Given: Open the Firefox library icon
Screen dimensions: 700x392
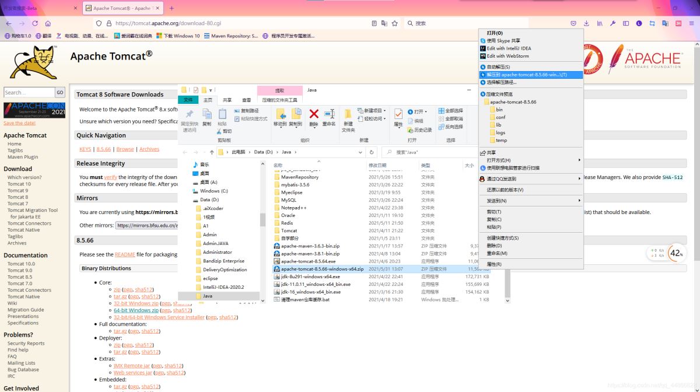Looking at the screenshot, I should (600, 23).
